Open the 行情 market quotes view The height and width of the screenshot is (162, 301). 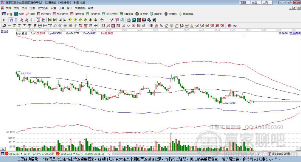[x=7, y=14]
